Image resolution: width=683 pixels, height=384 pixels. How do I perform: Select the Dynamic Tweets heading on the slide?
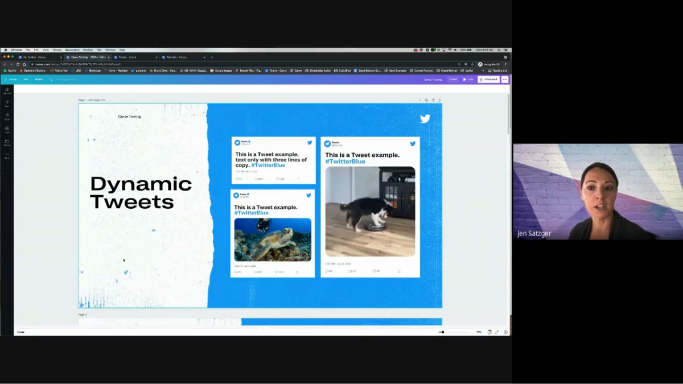coord(141,192)
